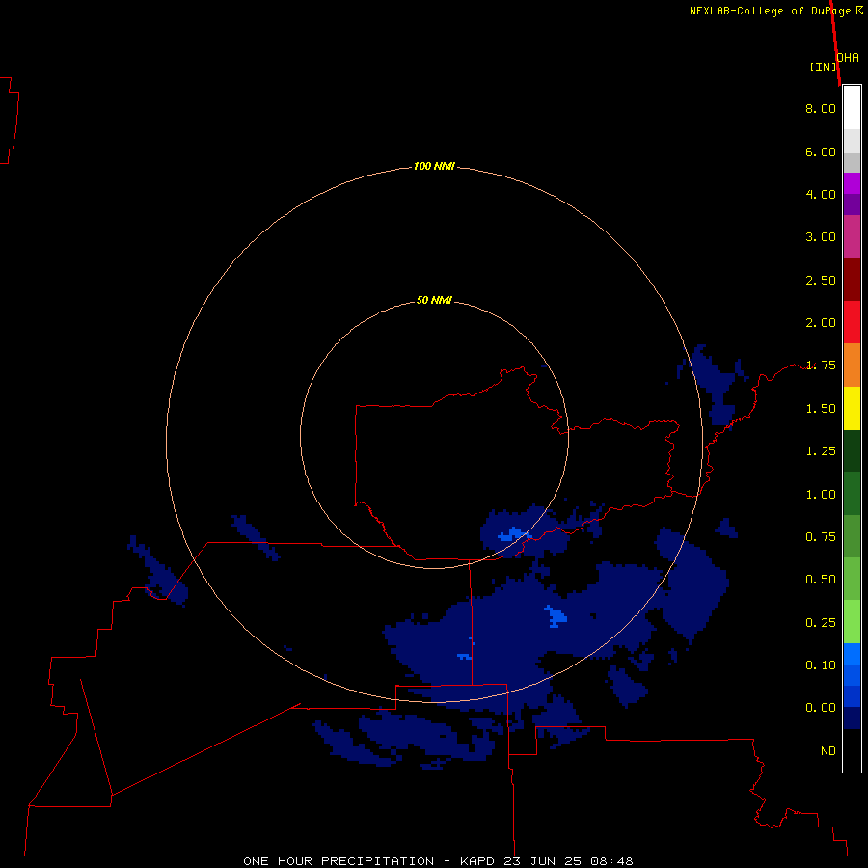Click the orange swatch at 1.75
The height and width of the screenshot is (868, 868).
tap(852, 366)
